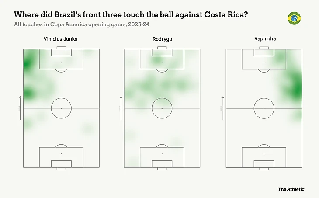Image resolution: width=319 pixels, height=198 pixels.
Task: Click the darkest green hotspot on Vinicius's left wing
Action: [x=27, y=64]
